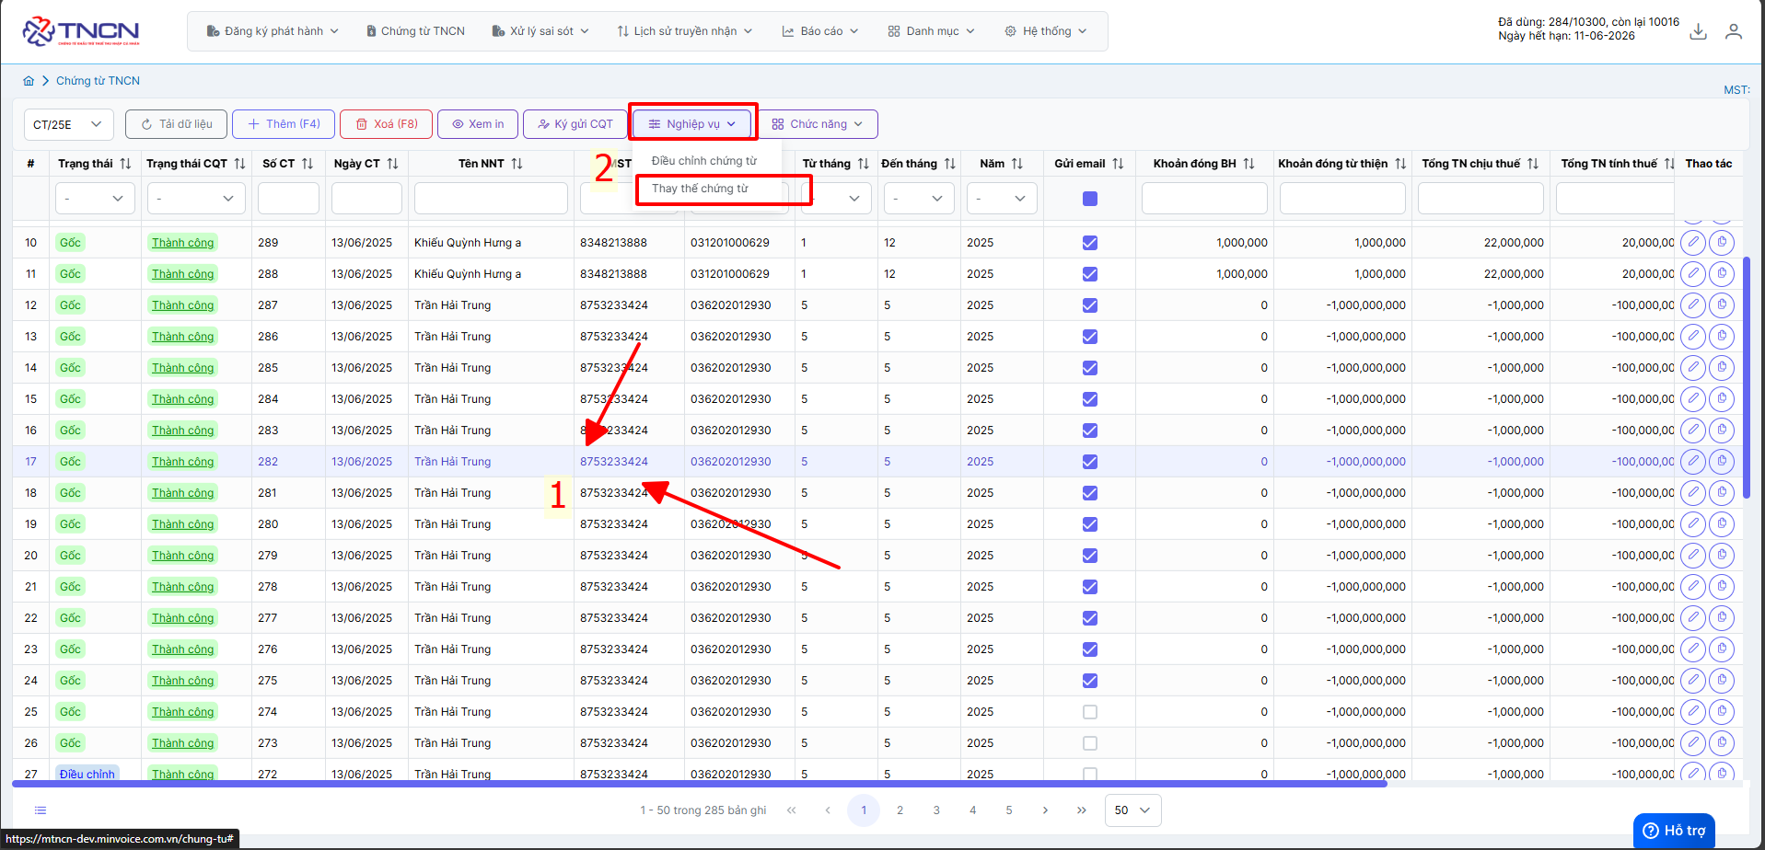Uncheck Gửi email for certificate 288
1765x850 pixels.
coord(1090,274)
